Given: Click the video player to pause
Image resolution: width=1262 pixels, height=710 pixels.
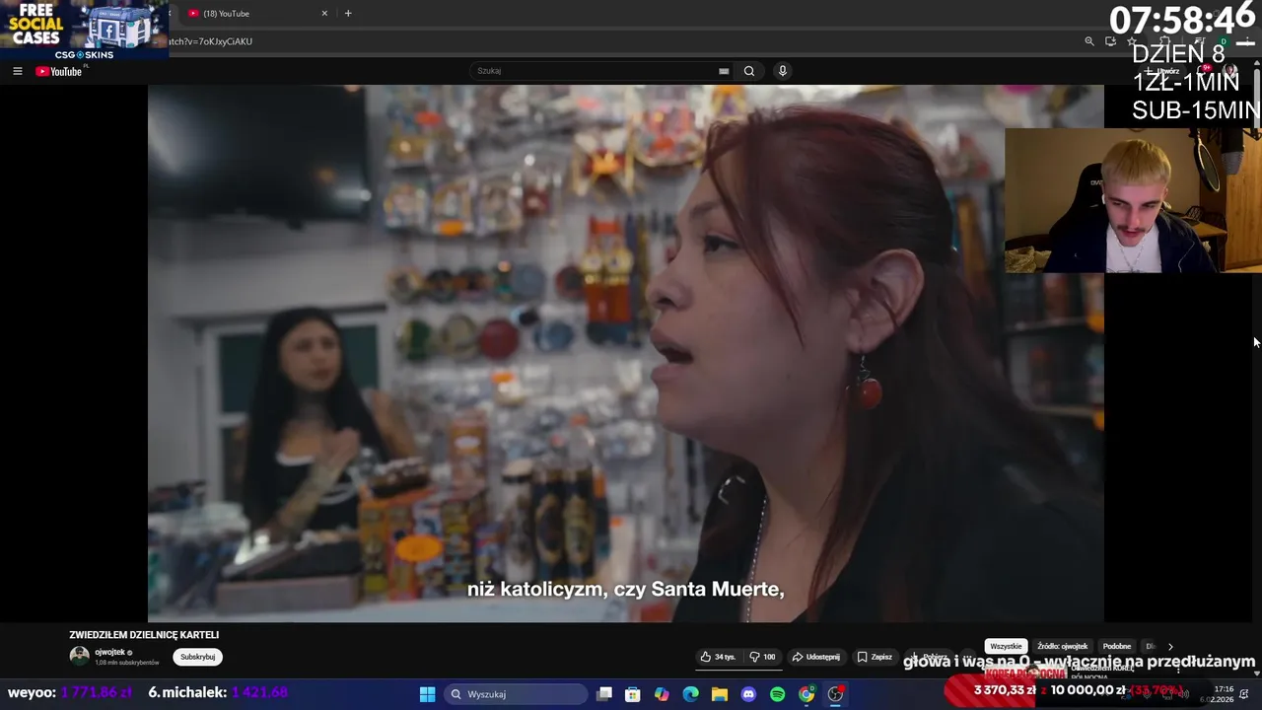Looking at the screenshot, I should click(626, 353).
